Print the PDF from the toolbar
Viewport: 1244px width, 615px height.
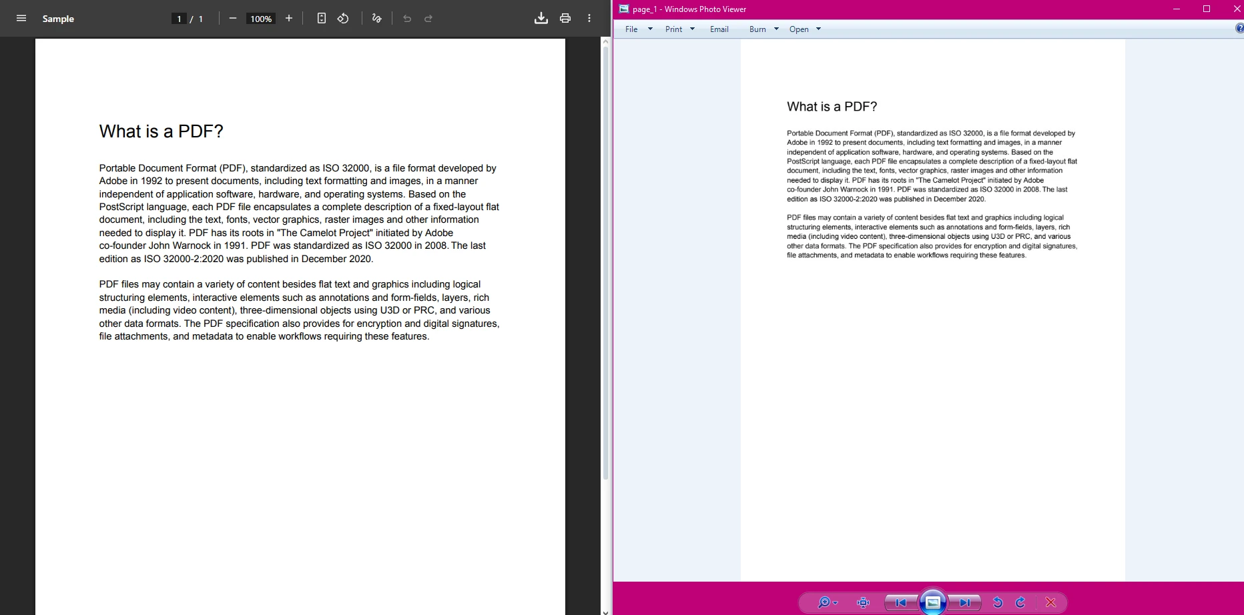(x=565, y=18)
